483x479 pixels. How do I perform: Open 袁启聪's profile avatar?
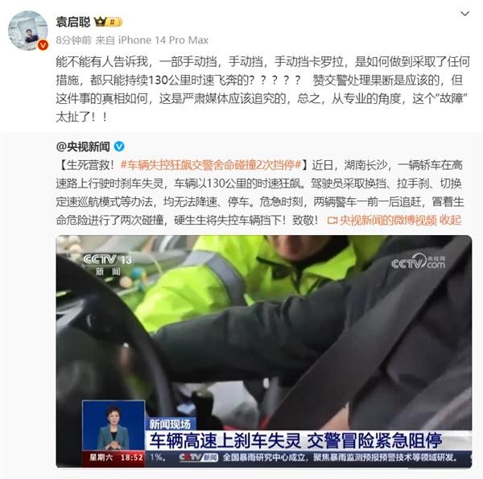point(27,31)
